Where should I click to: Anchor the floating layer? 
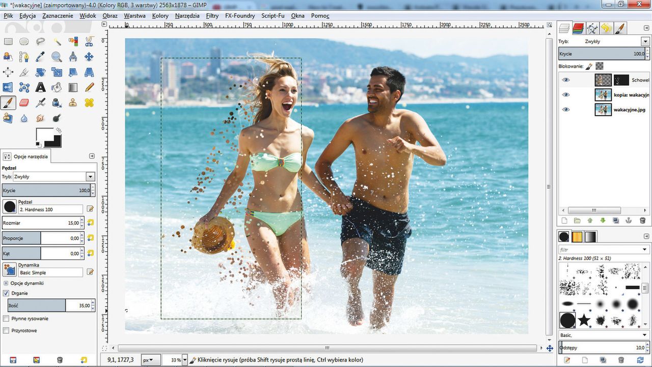(x=629, y=220)
